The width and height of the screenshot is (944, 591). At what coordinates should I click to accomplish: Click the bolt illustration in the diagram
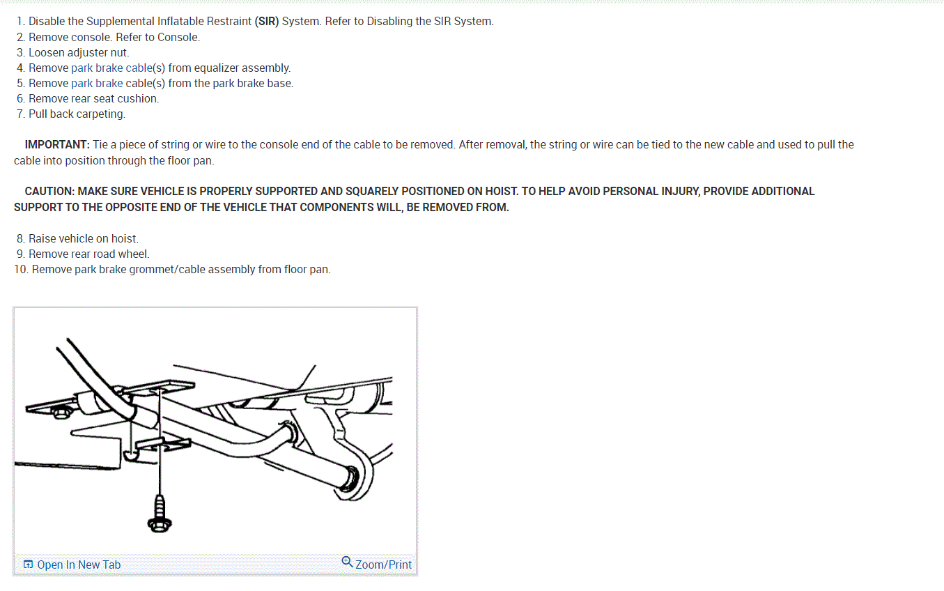click(x=160, y=513)
